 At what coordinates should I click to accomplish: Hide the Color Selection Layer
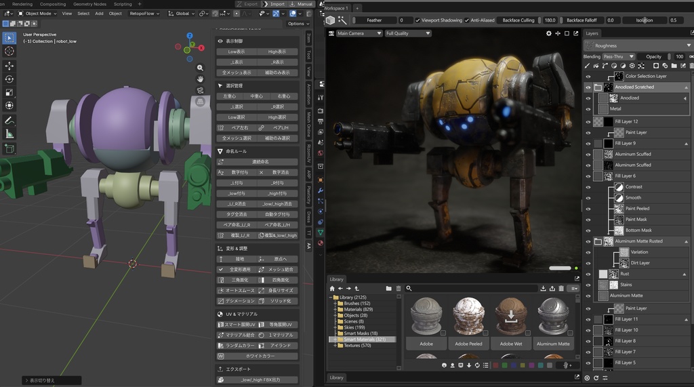588,76
